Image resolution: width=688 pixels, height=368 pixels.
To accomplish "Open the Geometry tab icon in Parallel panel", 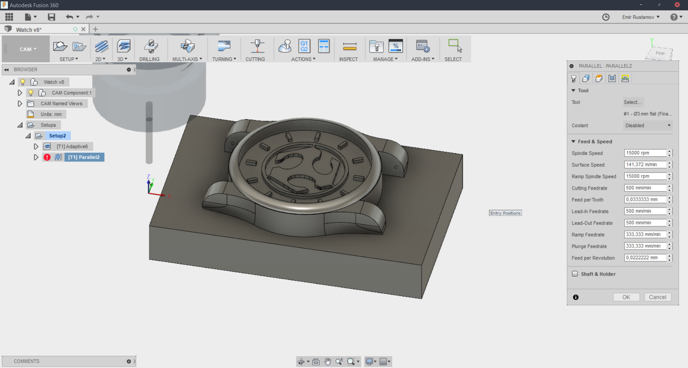I will point(586,79).
